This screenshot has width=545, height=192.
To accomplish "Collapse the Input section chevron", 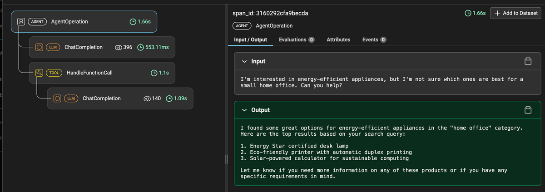I will tap(245, 61).
